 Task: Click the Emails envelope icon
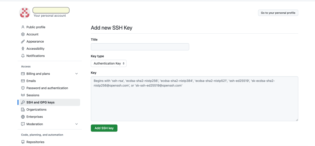pyautogui.click(x=23, y=81)
